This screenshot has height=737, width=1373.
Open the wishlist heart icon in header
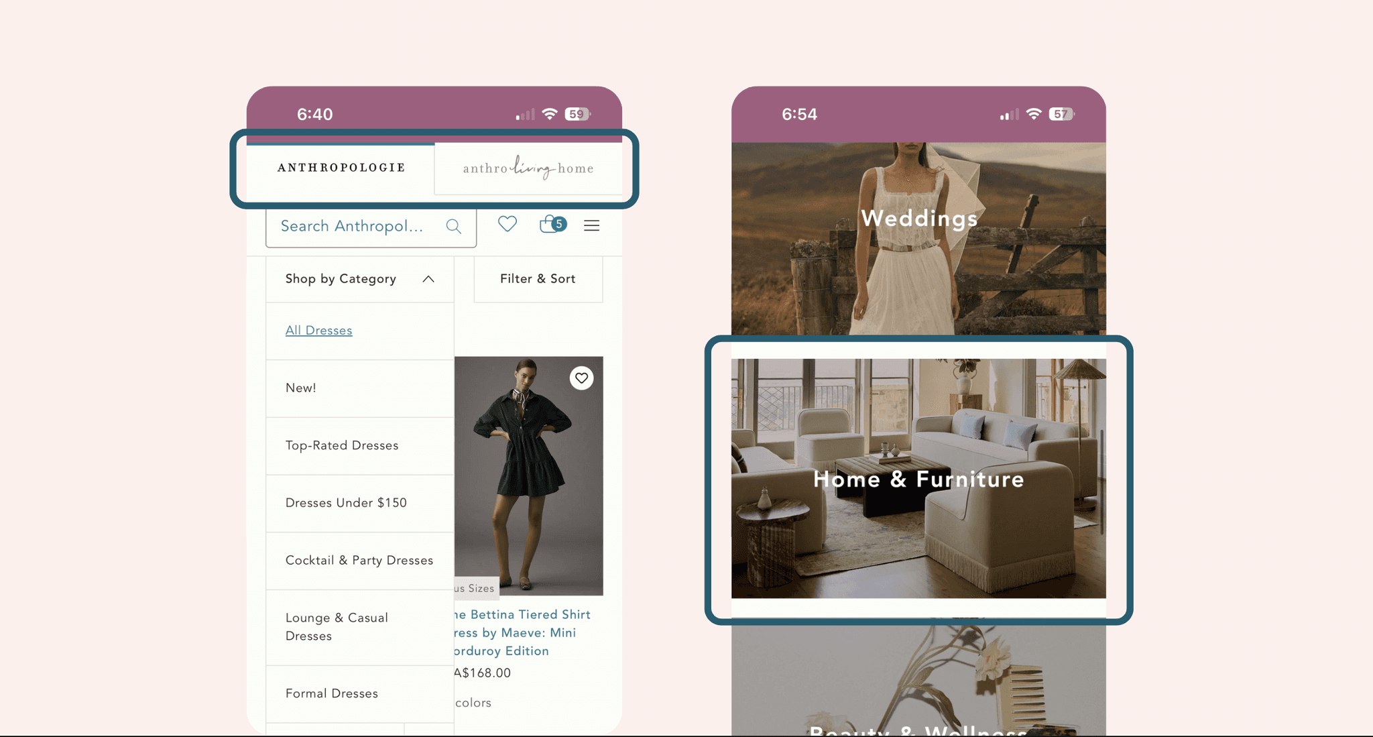pos(508,224)
